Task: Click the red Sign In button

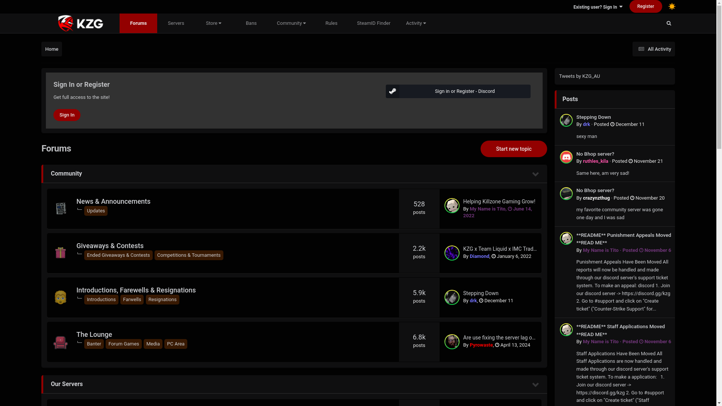Action: point(67,115)
